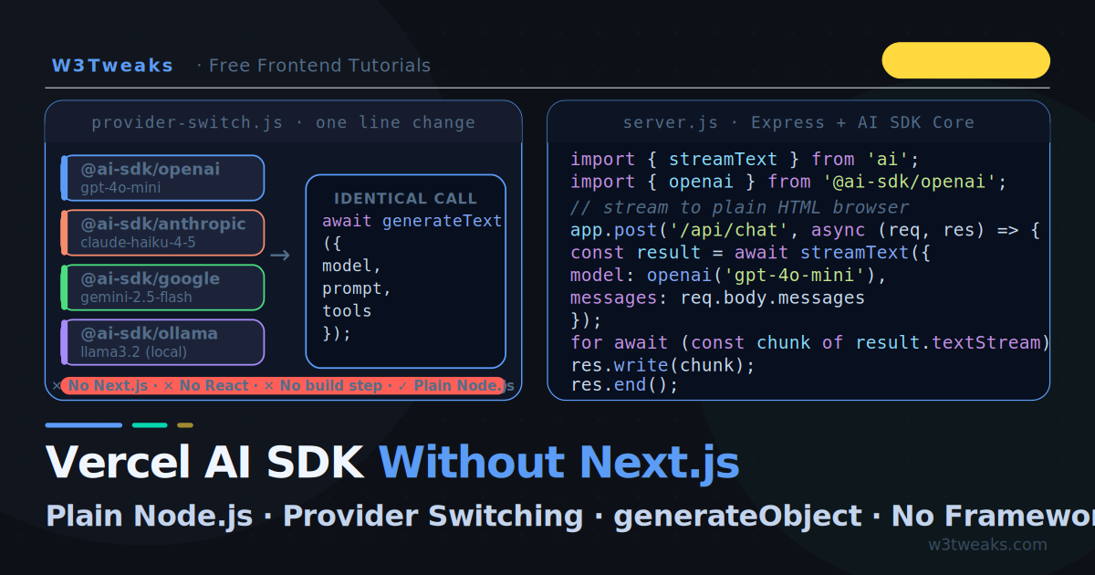Click the 'tools' line in identical call box
1095x575 pixels.
click(x=347, y=311)
